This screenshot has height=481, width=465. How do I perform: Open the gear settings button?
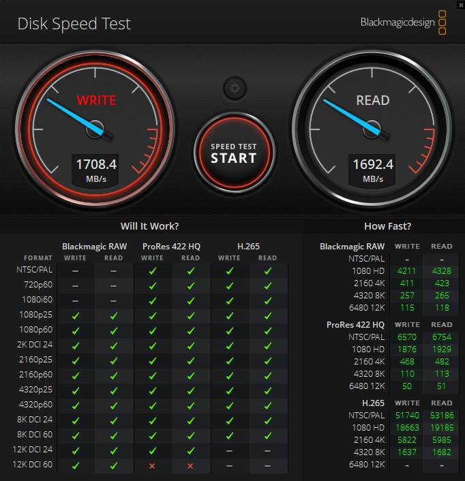[235, 89]
